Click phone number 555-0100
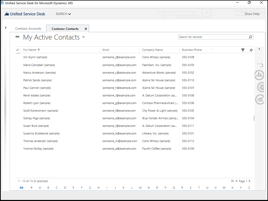268x201 pixels. 188,149
